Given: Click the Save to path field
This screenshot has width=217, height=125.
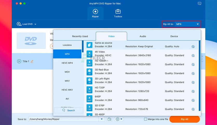Looking at the screenshot, I should 64,119.
